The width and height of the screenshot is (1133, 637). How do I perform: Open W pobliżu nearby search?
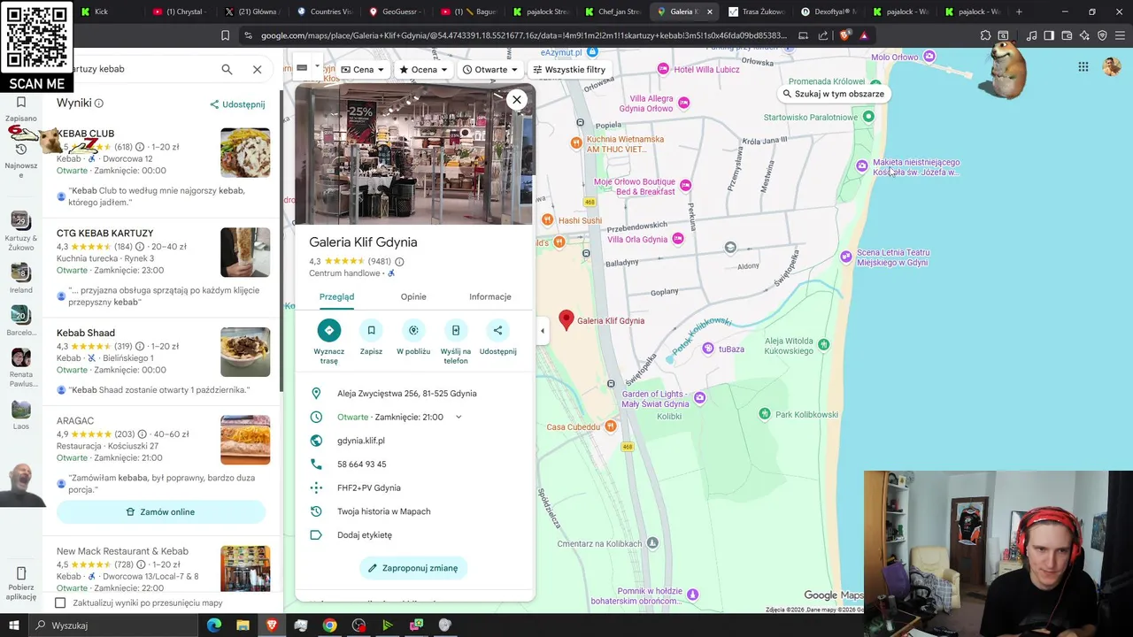pyautogui.click(x=413, y=330)
